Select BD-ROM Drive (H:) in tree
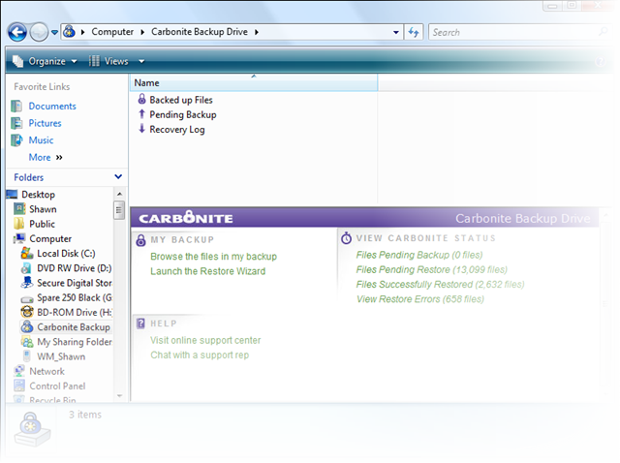620x463 pixels. coord(75,313)
